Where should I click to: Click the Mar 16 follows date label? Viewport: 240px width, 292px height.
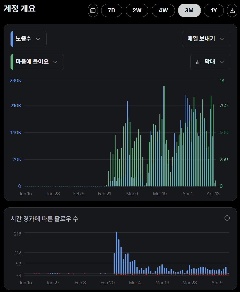[x=162, y=283]
